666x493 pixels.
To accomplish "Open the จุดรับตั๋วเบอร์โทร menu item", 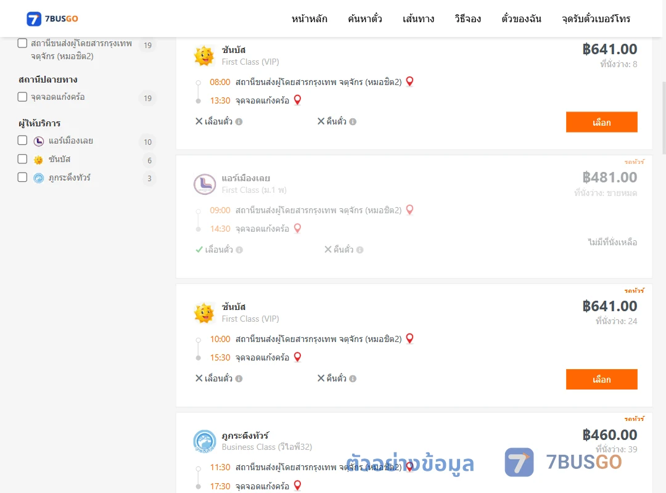I will 596,18.
